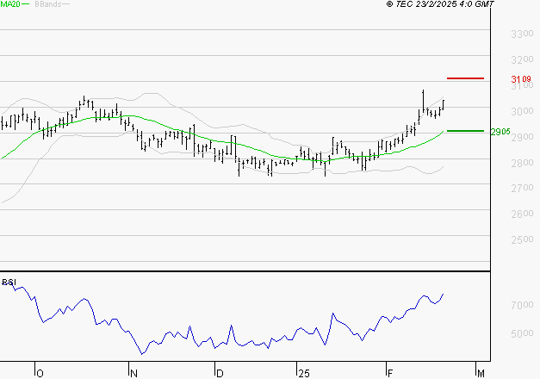Click the 2905 support price label

(500, 133)
